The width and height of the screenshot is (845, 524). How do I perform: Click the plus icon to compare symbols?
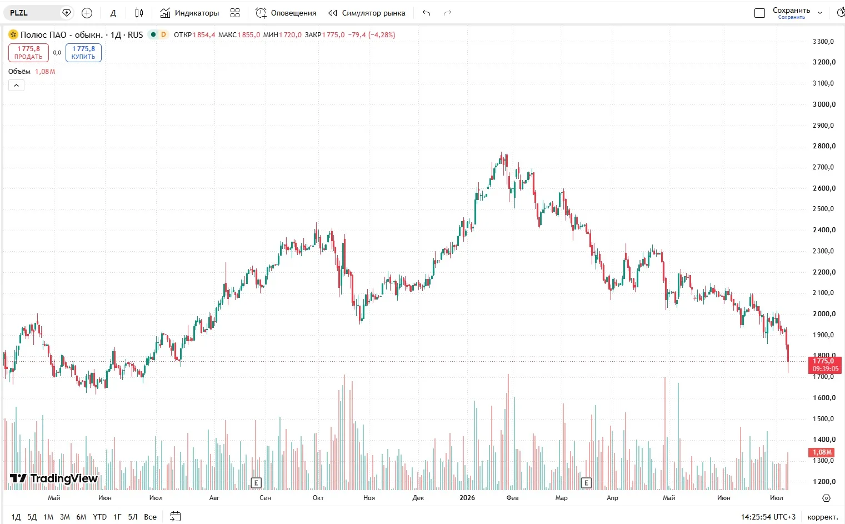pyautogui.click(x=87, y=13)
